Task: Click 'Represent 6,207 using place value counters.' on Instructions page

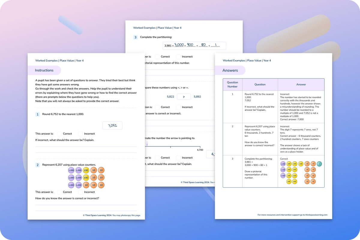Action: 69,165
